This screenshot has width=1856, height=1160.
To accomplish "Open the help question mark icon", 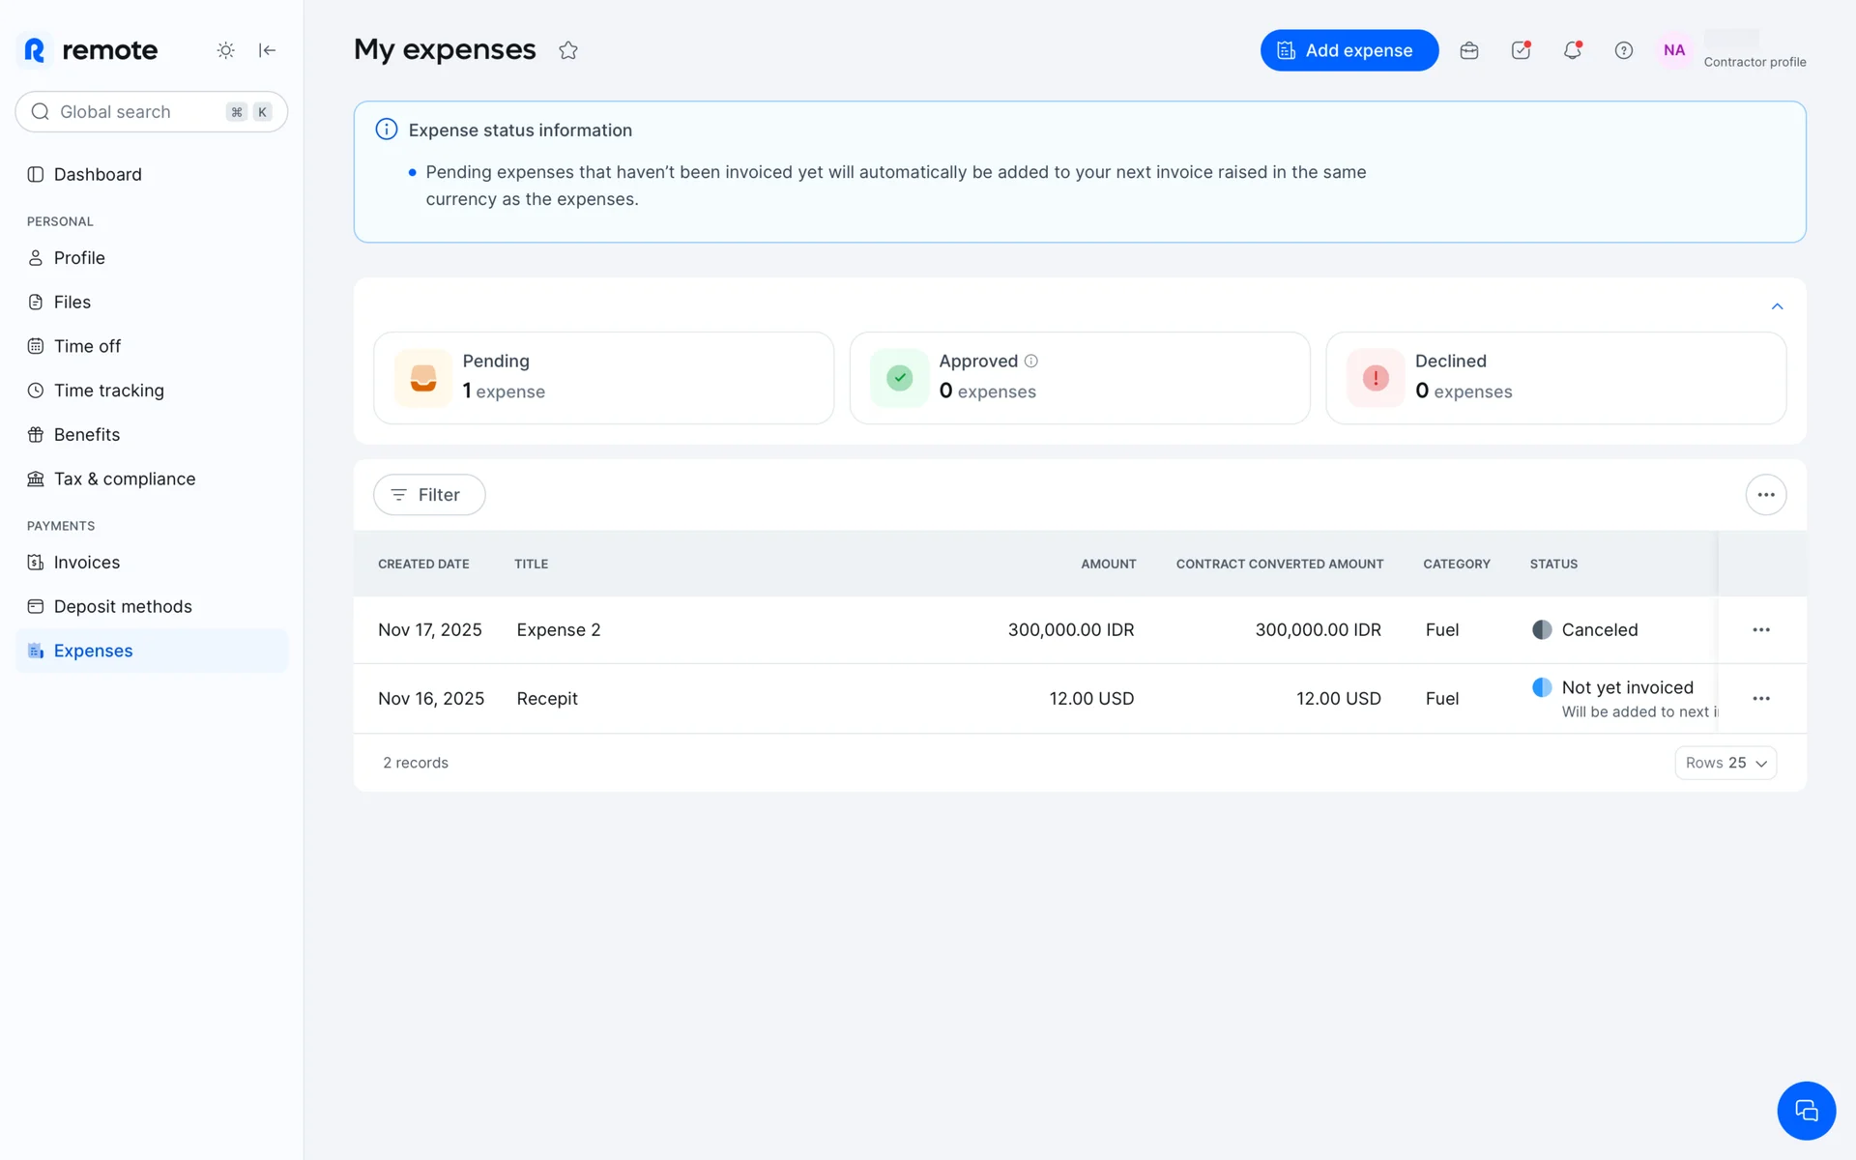I will pyautogui.click(x=1624, y=50).
